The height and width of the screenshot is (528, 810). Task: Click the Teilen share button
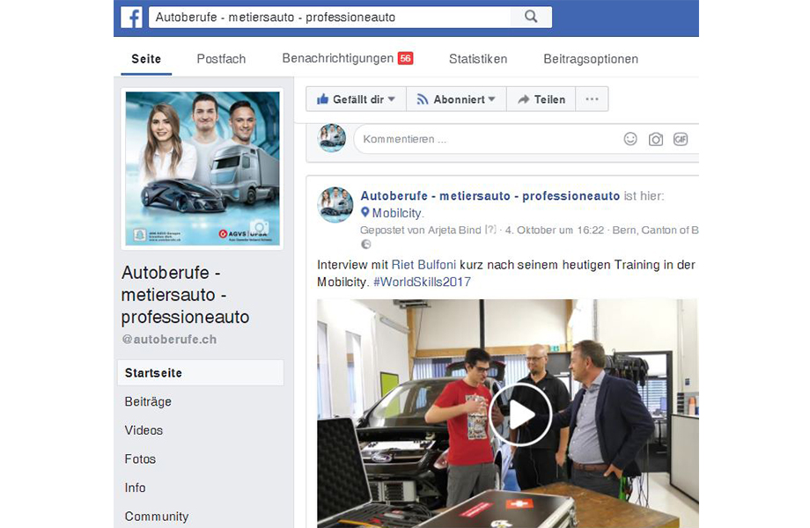pyautogui.click(x=541, y=99)
